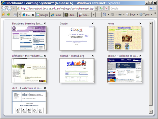Screen dimensions: 158x119
Task: Click the magnifying glass Search button
Action: [151, 8]
